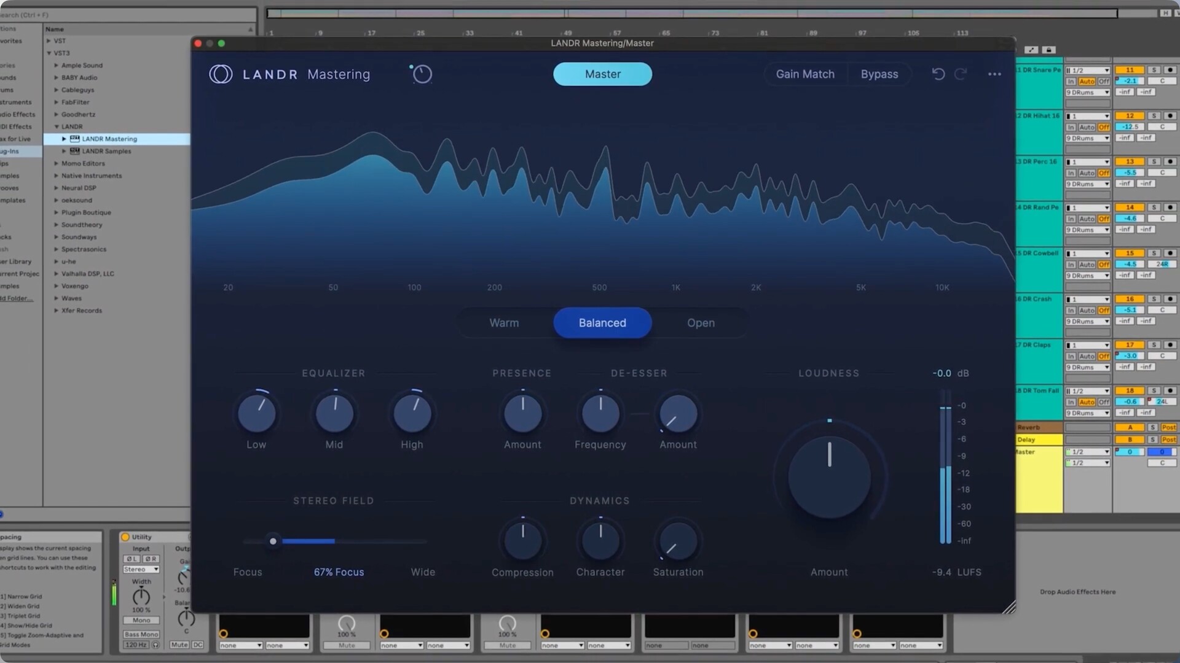Collapse the LANDR folder in browser
The height and width of the screenshot is (663, 1180).
point(57,127)
